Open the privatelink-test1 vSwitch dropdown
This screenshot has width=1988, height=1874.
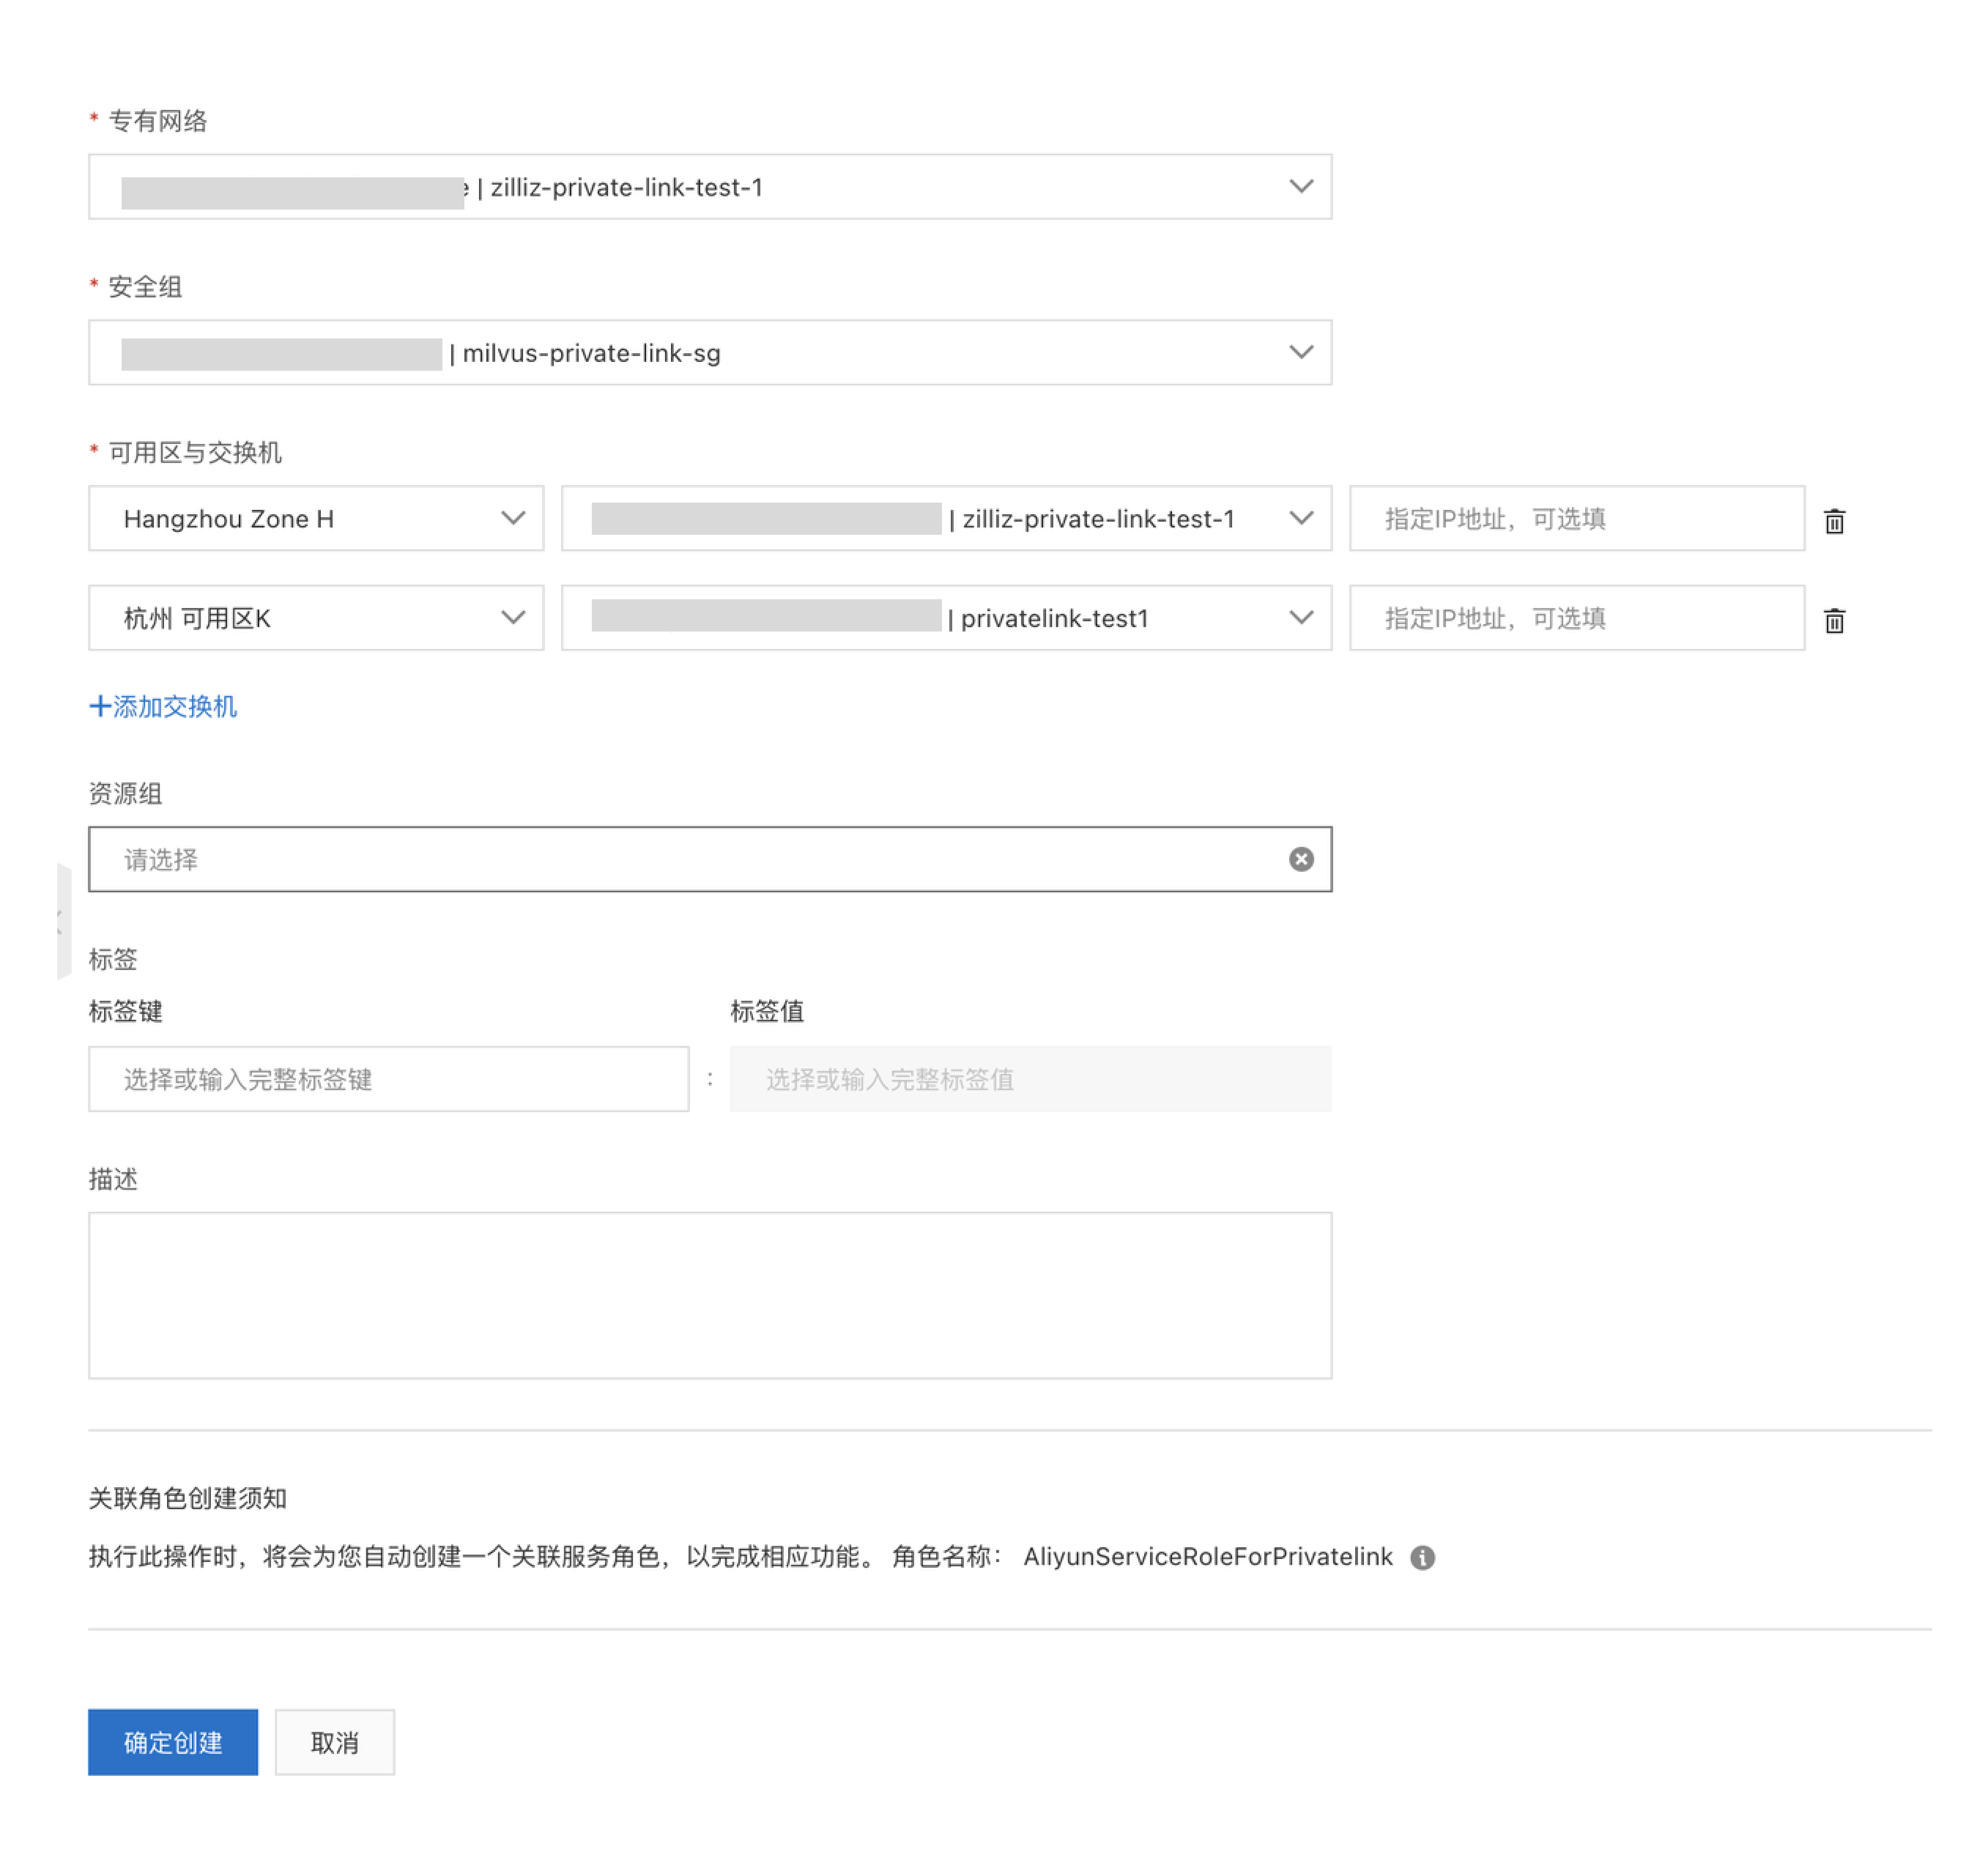coord(1301,618)
